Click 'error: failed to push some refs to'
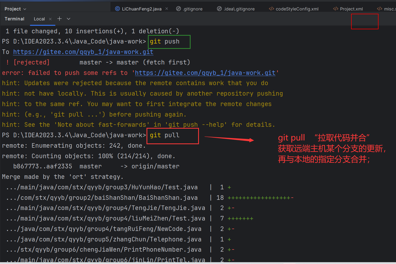The width and height of the screenshot is (396, 264). [x=65, y=73]
